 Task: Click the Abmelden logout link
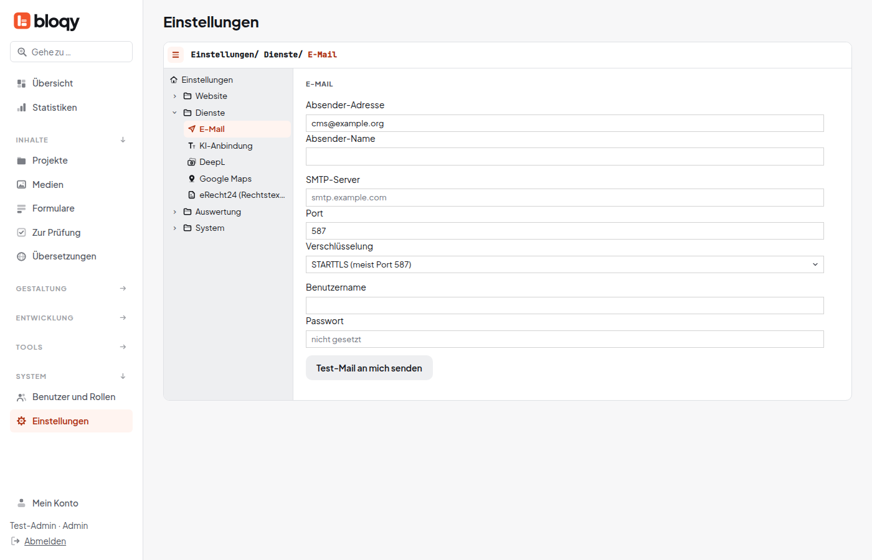(45, 541)
